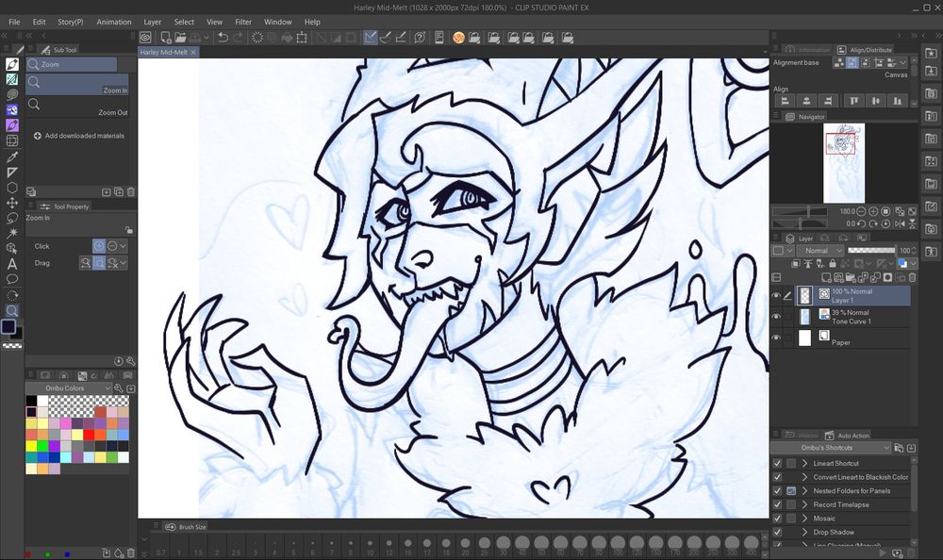The height and width of the screenshot is (560, 943).
Task: Select the Auto select magic wand tool
Action: pyautogui.click(x=12, y=233)
